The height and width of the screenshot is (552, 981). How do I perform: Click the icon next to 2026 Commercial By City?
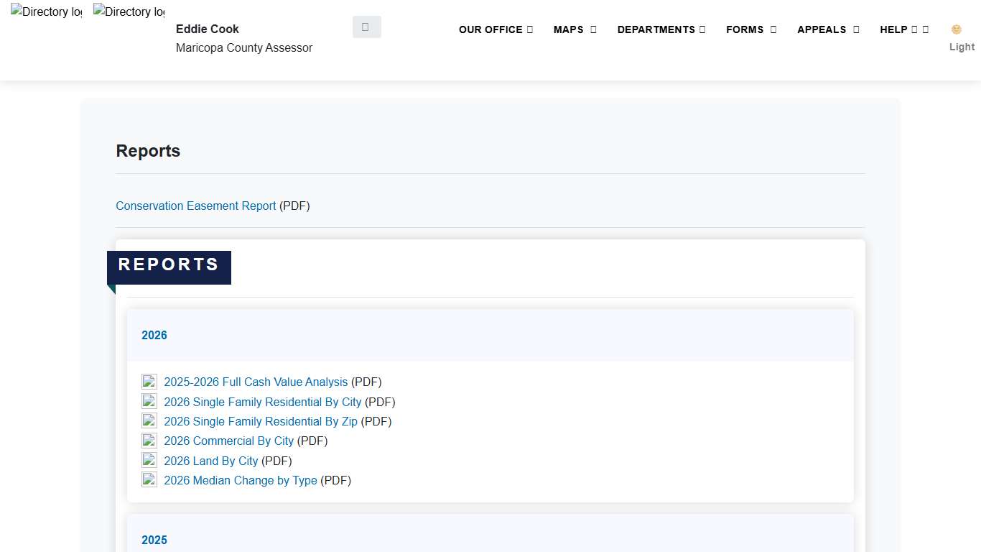coord(149,441)
